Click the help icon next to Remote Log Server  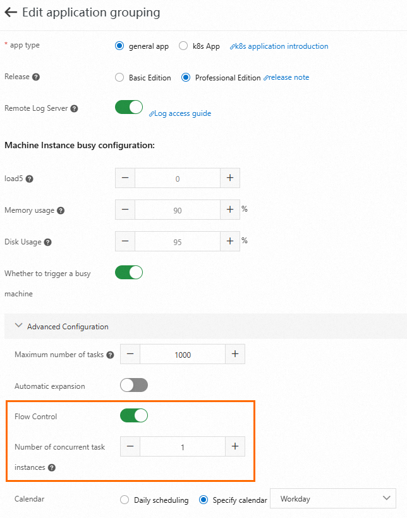click(x=74, y=109)
